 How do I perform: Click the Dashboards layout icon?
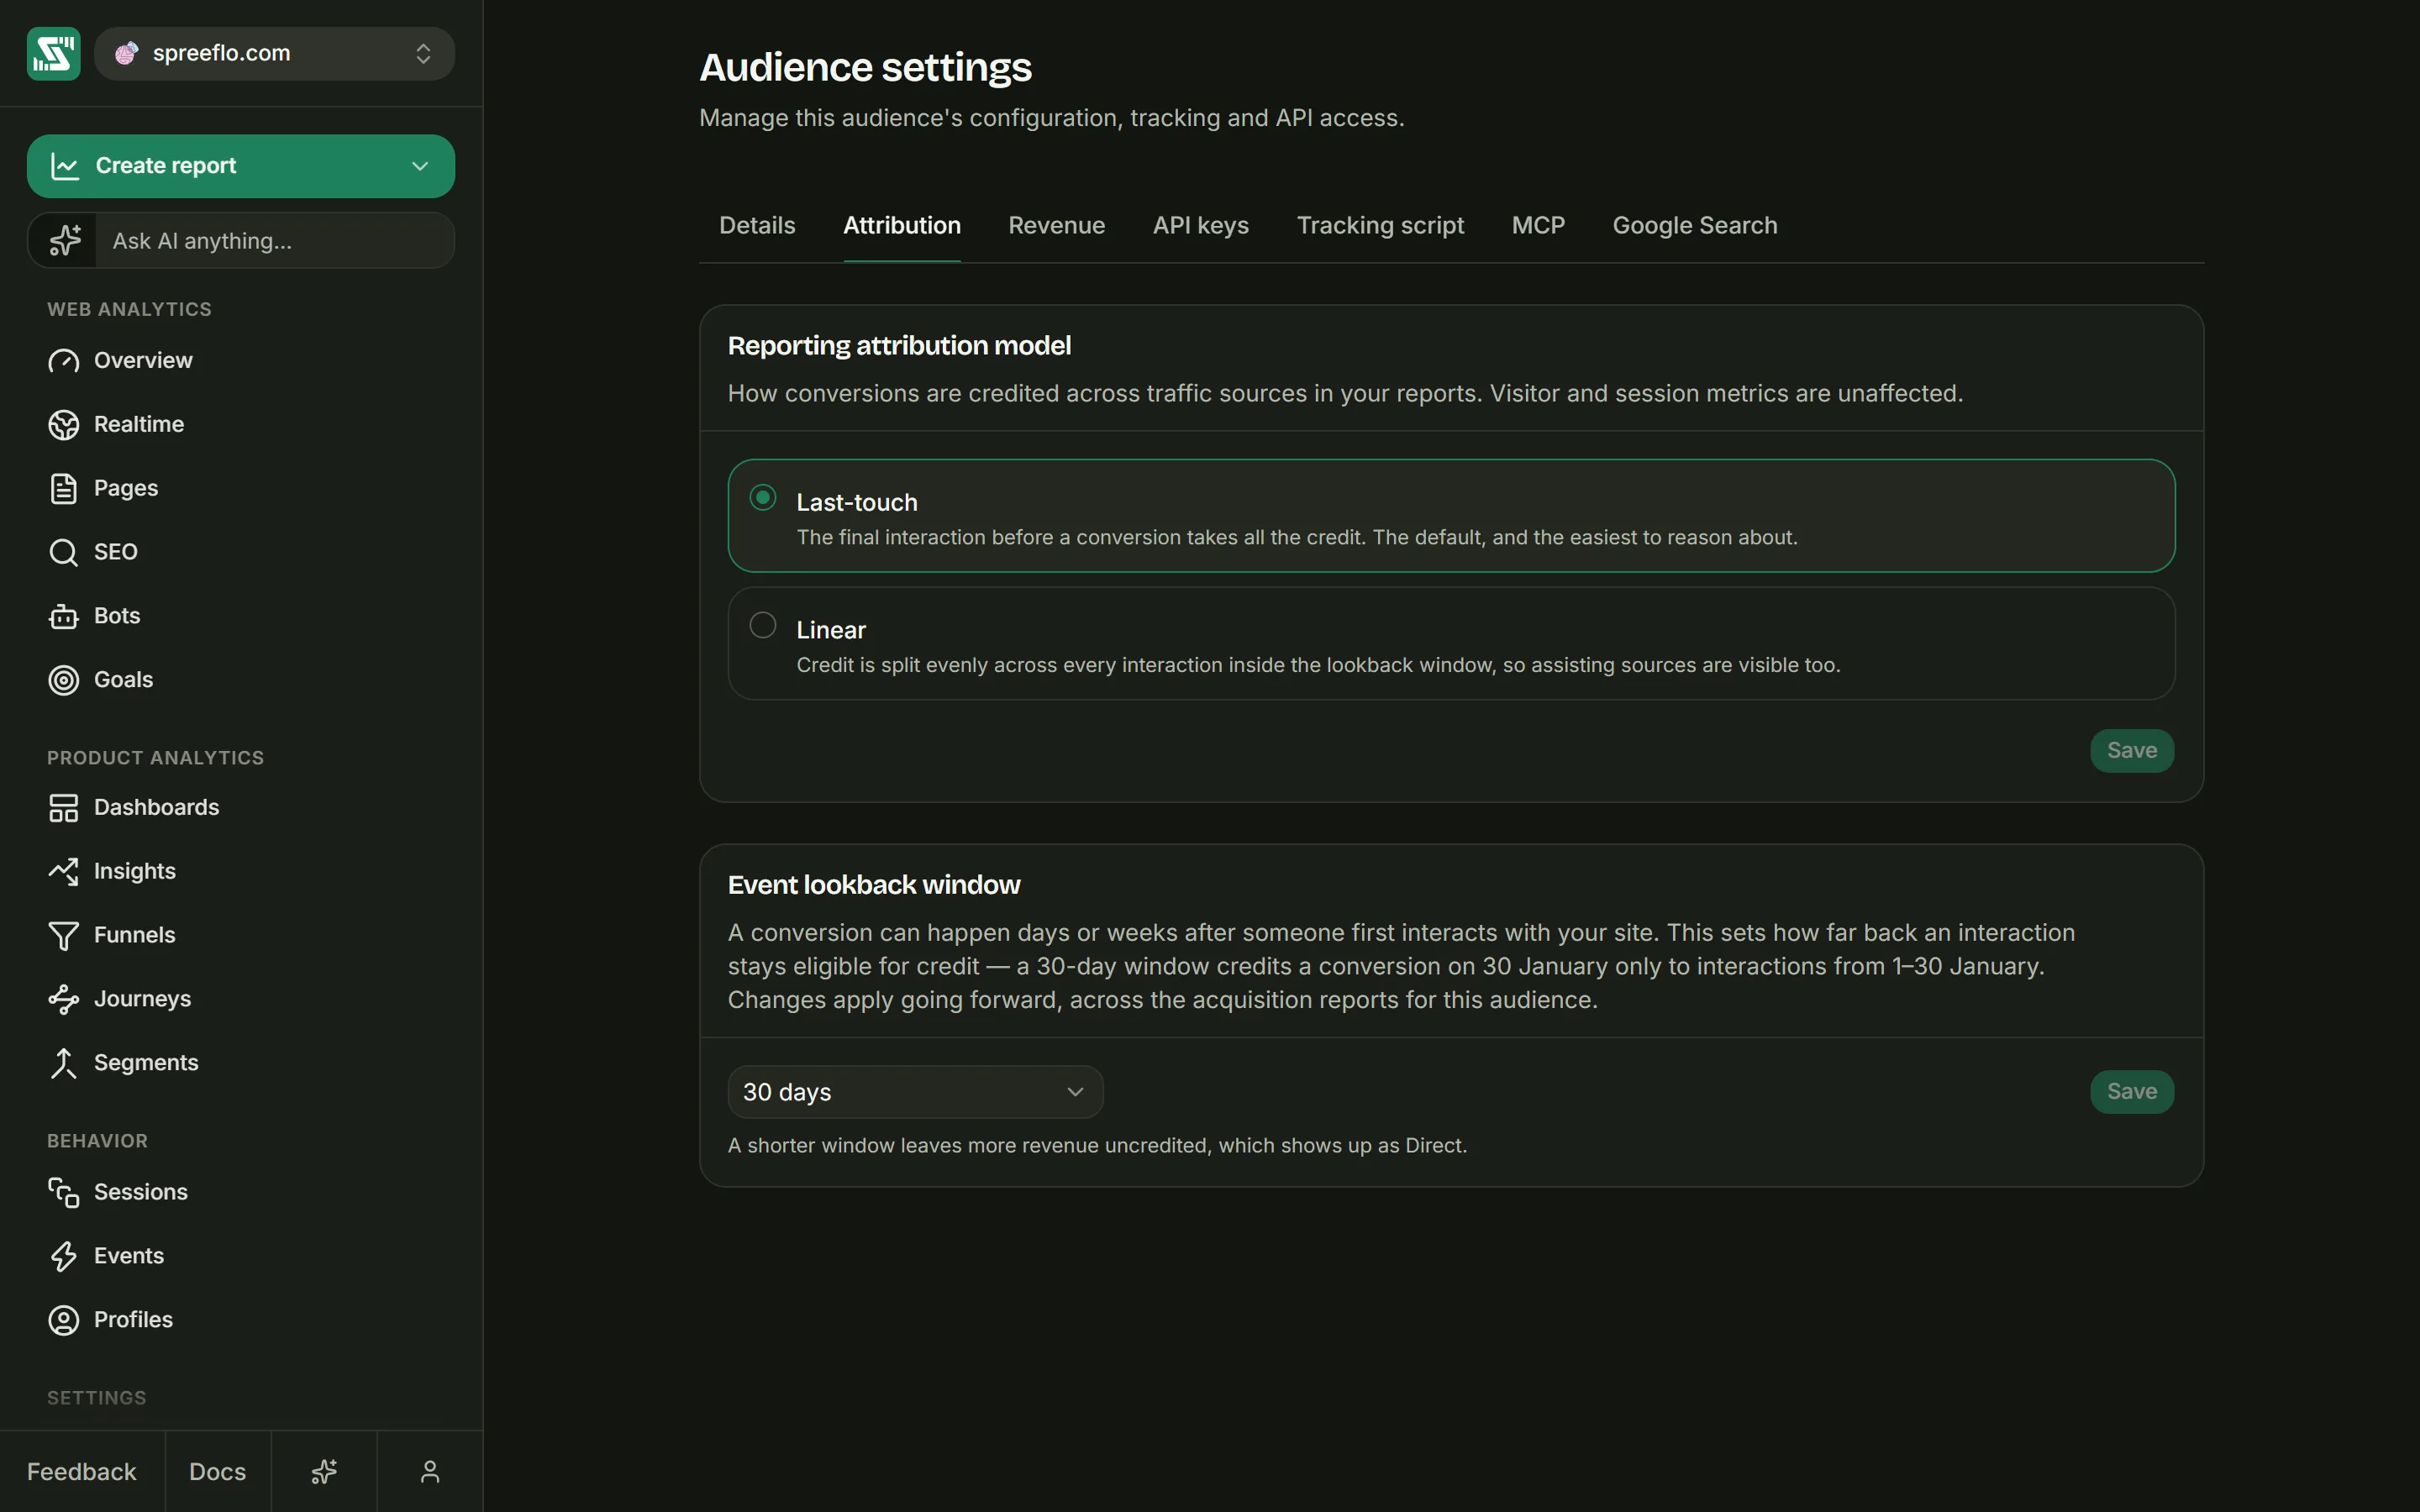point(63,808)
